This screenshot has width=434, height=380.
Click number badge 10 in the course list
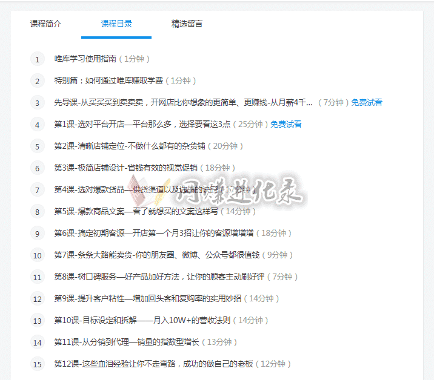(38, 255)
